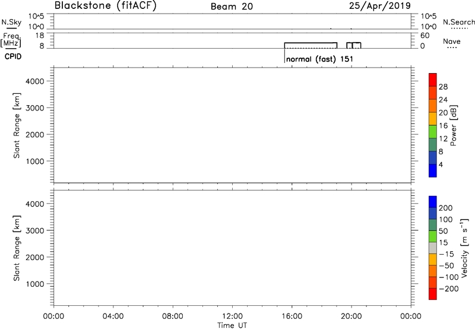Click the "-15" label on the velocity colorbar
Image resolution: width=475 pixels, height=329 pixels.
pyautogui.click(x=446, y=254)
